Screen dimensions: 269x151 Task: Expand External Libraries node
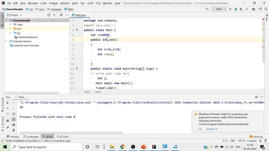[6, 41]
